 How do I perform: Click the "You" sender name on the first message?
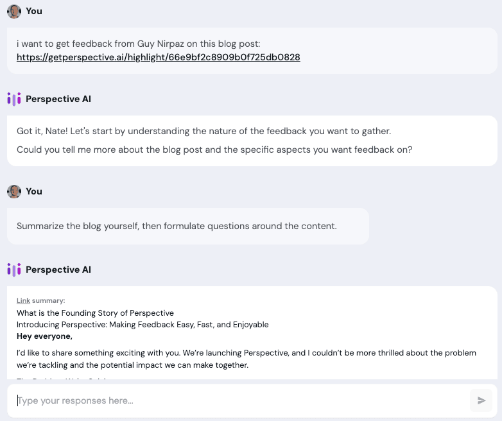(34, 11)
